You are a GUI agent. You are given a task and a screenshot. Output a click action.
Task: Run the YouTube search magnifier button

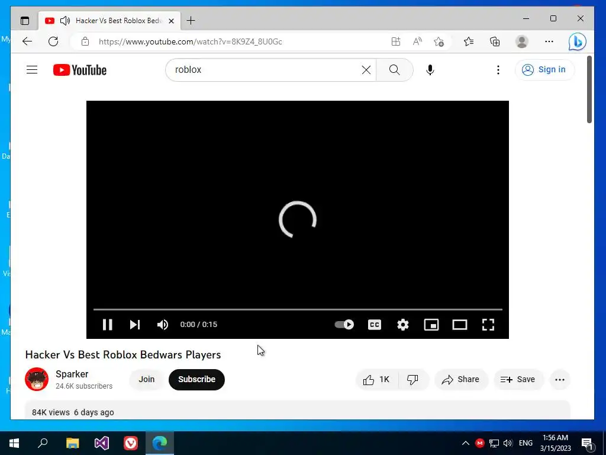[395, 70]
